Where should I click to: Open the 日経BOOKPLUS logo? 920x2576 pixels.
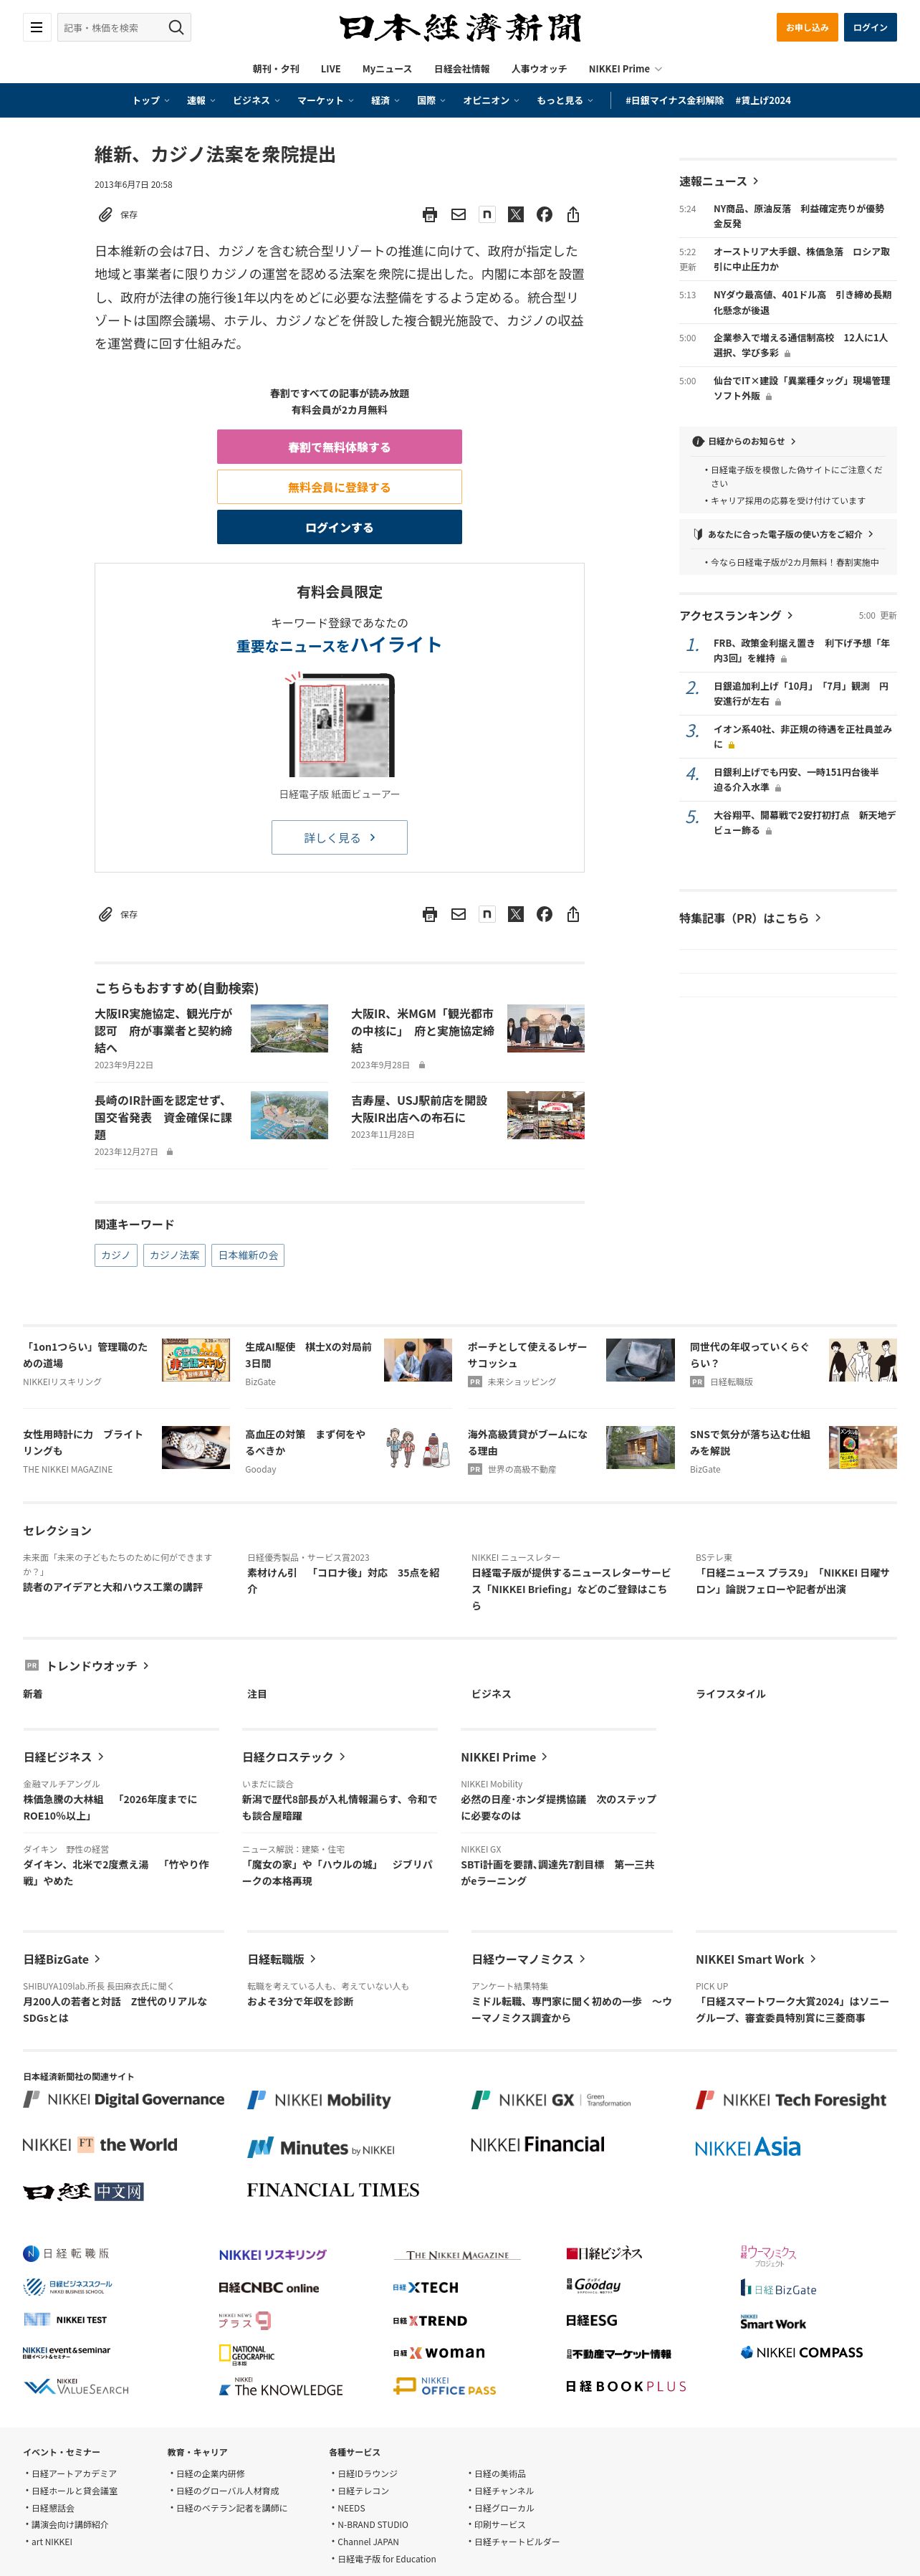pos(626,2387)
